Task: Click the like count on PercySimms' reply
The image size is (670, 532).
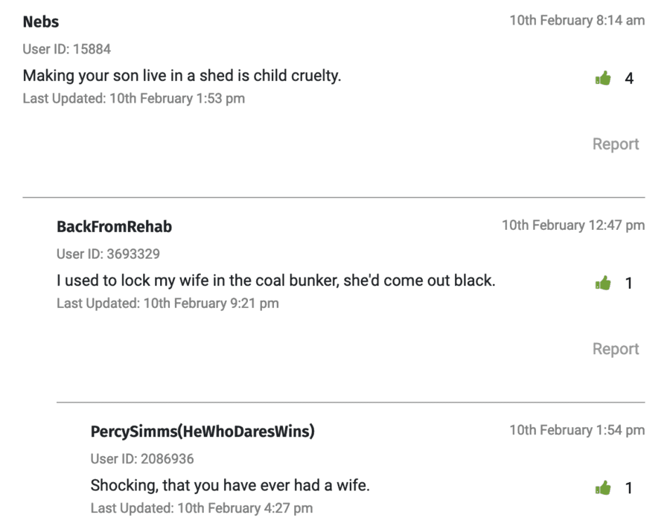Action: point(629,489)
